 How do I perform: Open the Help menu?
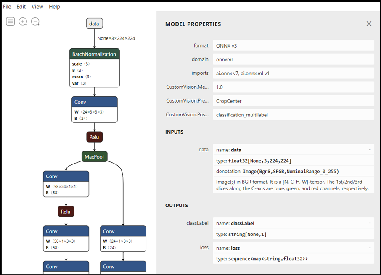[x=54, y=7]
